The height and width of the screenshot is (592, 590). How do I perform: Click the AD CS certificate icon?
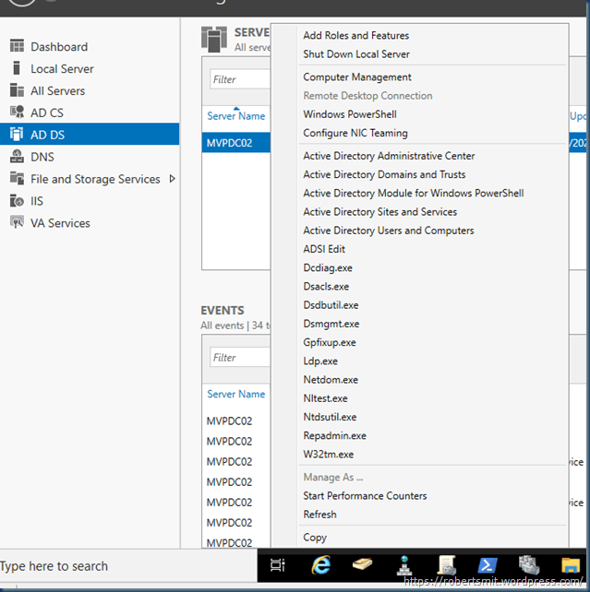coord(17,112)
